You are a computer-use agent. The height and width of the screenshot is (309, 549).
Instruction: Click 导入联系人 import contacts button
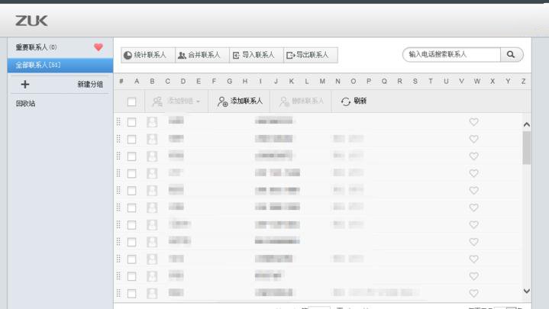[x=257, y=55]
